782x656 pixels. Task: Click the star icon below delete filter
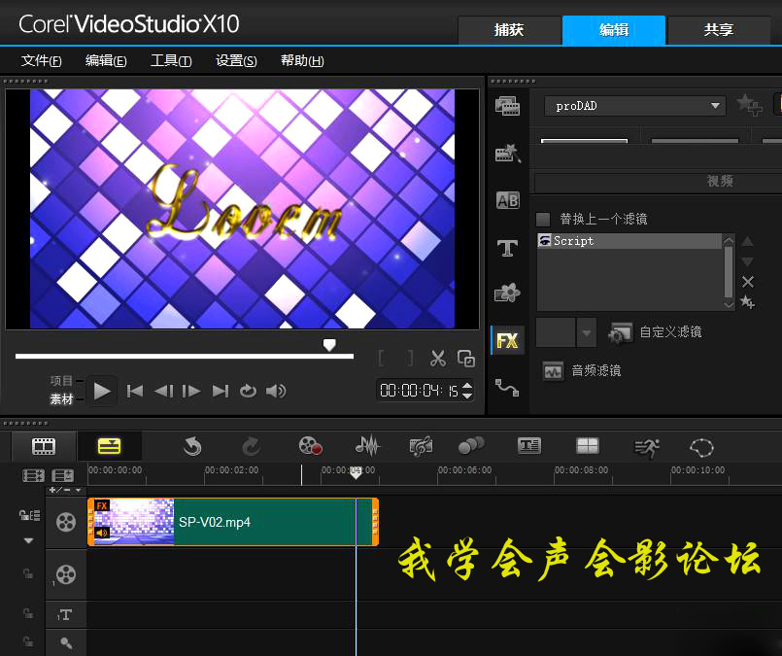(x=748, y=302)
